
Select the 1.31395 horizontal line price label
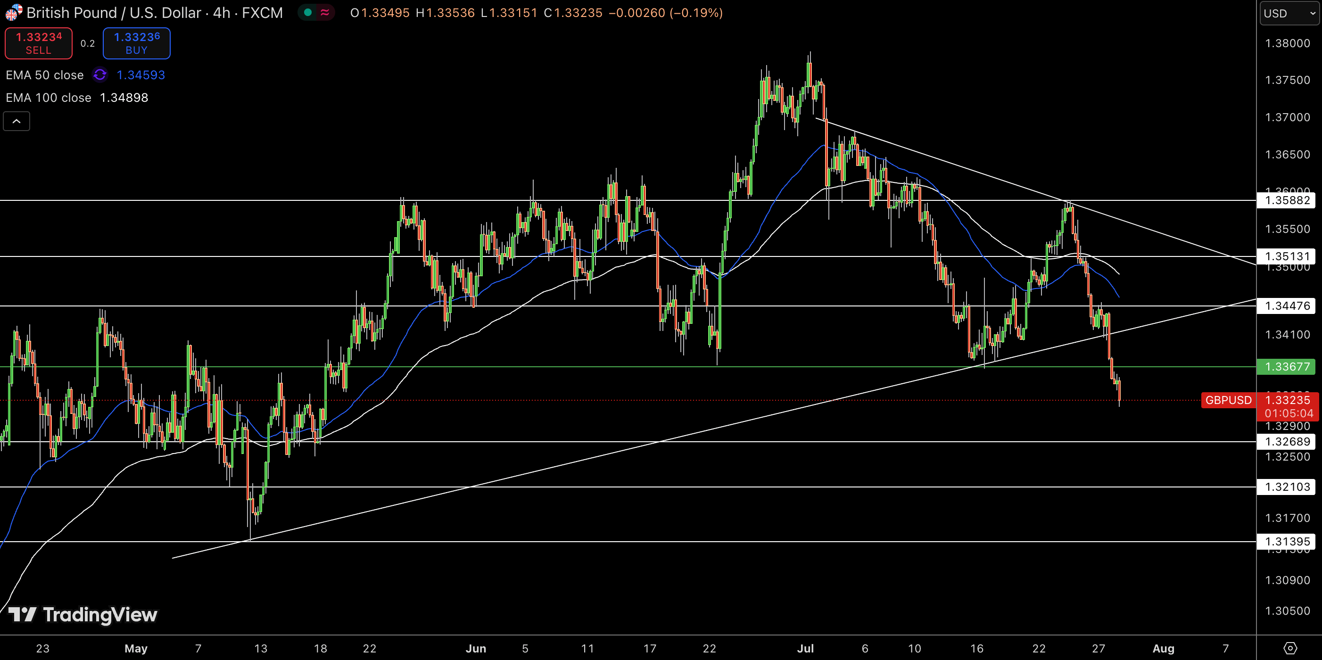click(1287, 542)
